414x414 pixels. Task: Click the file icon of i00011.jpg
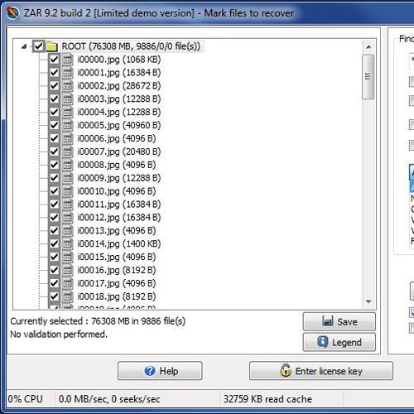[x=67, y=205]
